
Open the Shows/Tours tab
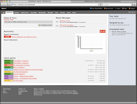(25, 13)
